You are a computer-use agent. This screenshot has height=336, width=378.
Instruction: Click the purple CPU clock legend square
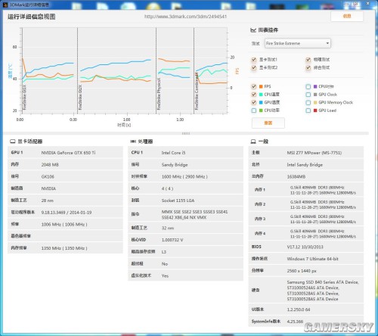[315, 86]
